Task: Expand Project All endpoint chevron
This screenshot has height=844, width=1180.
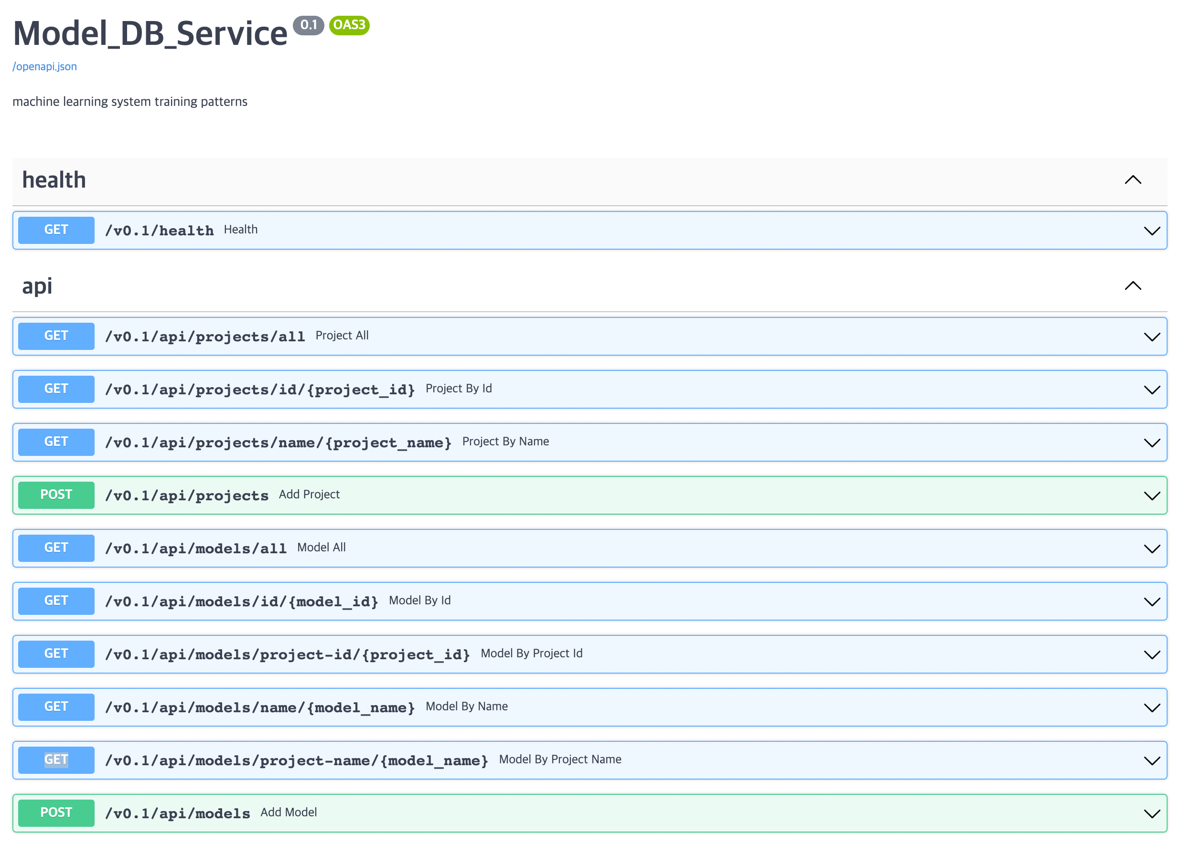Action: click(x=1151, y=337)
